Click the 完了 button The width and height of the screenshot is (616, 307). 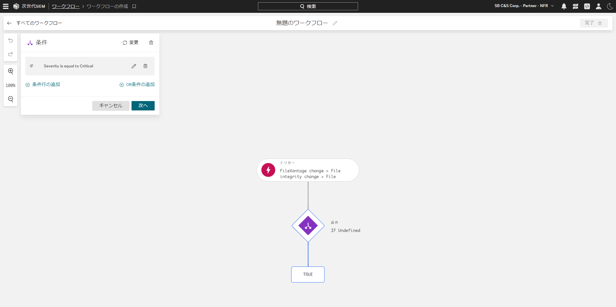594,23
